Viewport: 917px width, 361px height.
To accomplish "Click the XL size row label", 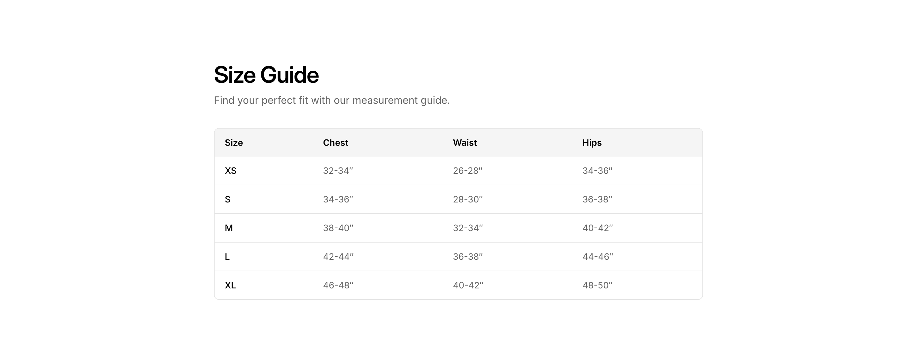I will tap(230, 286).
